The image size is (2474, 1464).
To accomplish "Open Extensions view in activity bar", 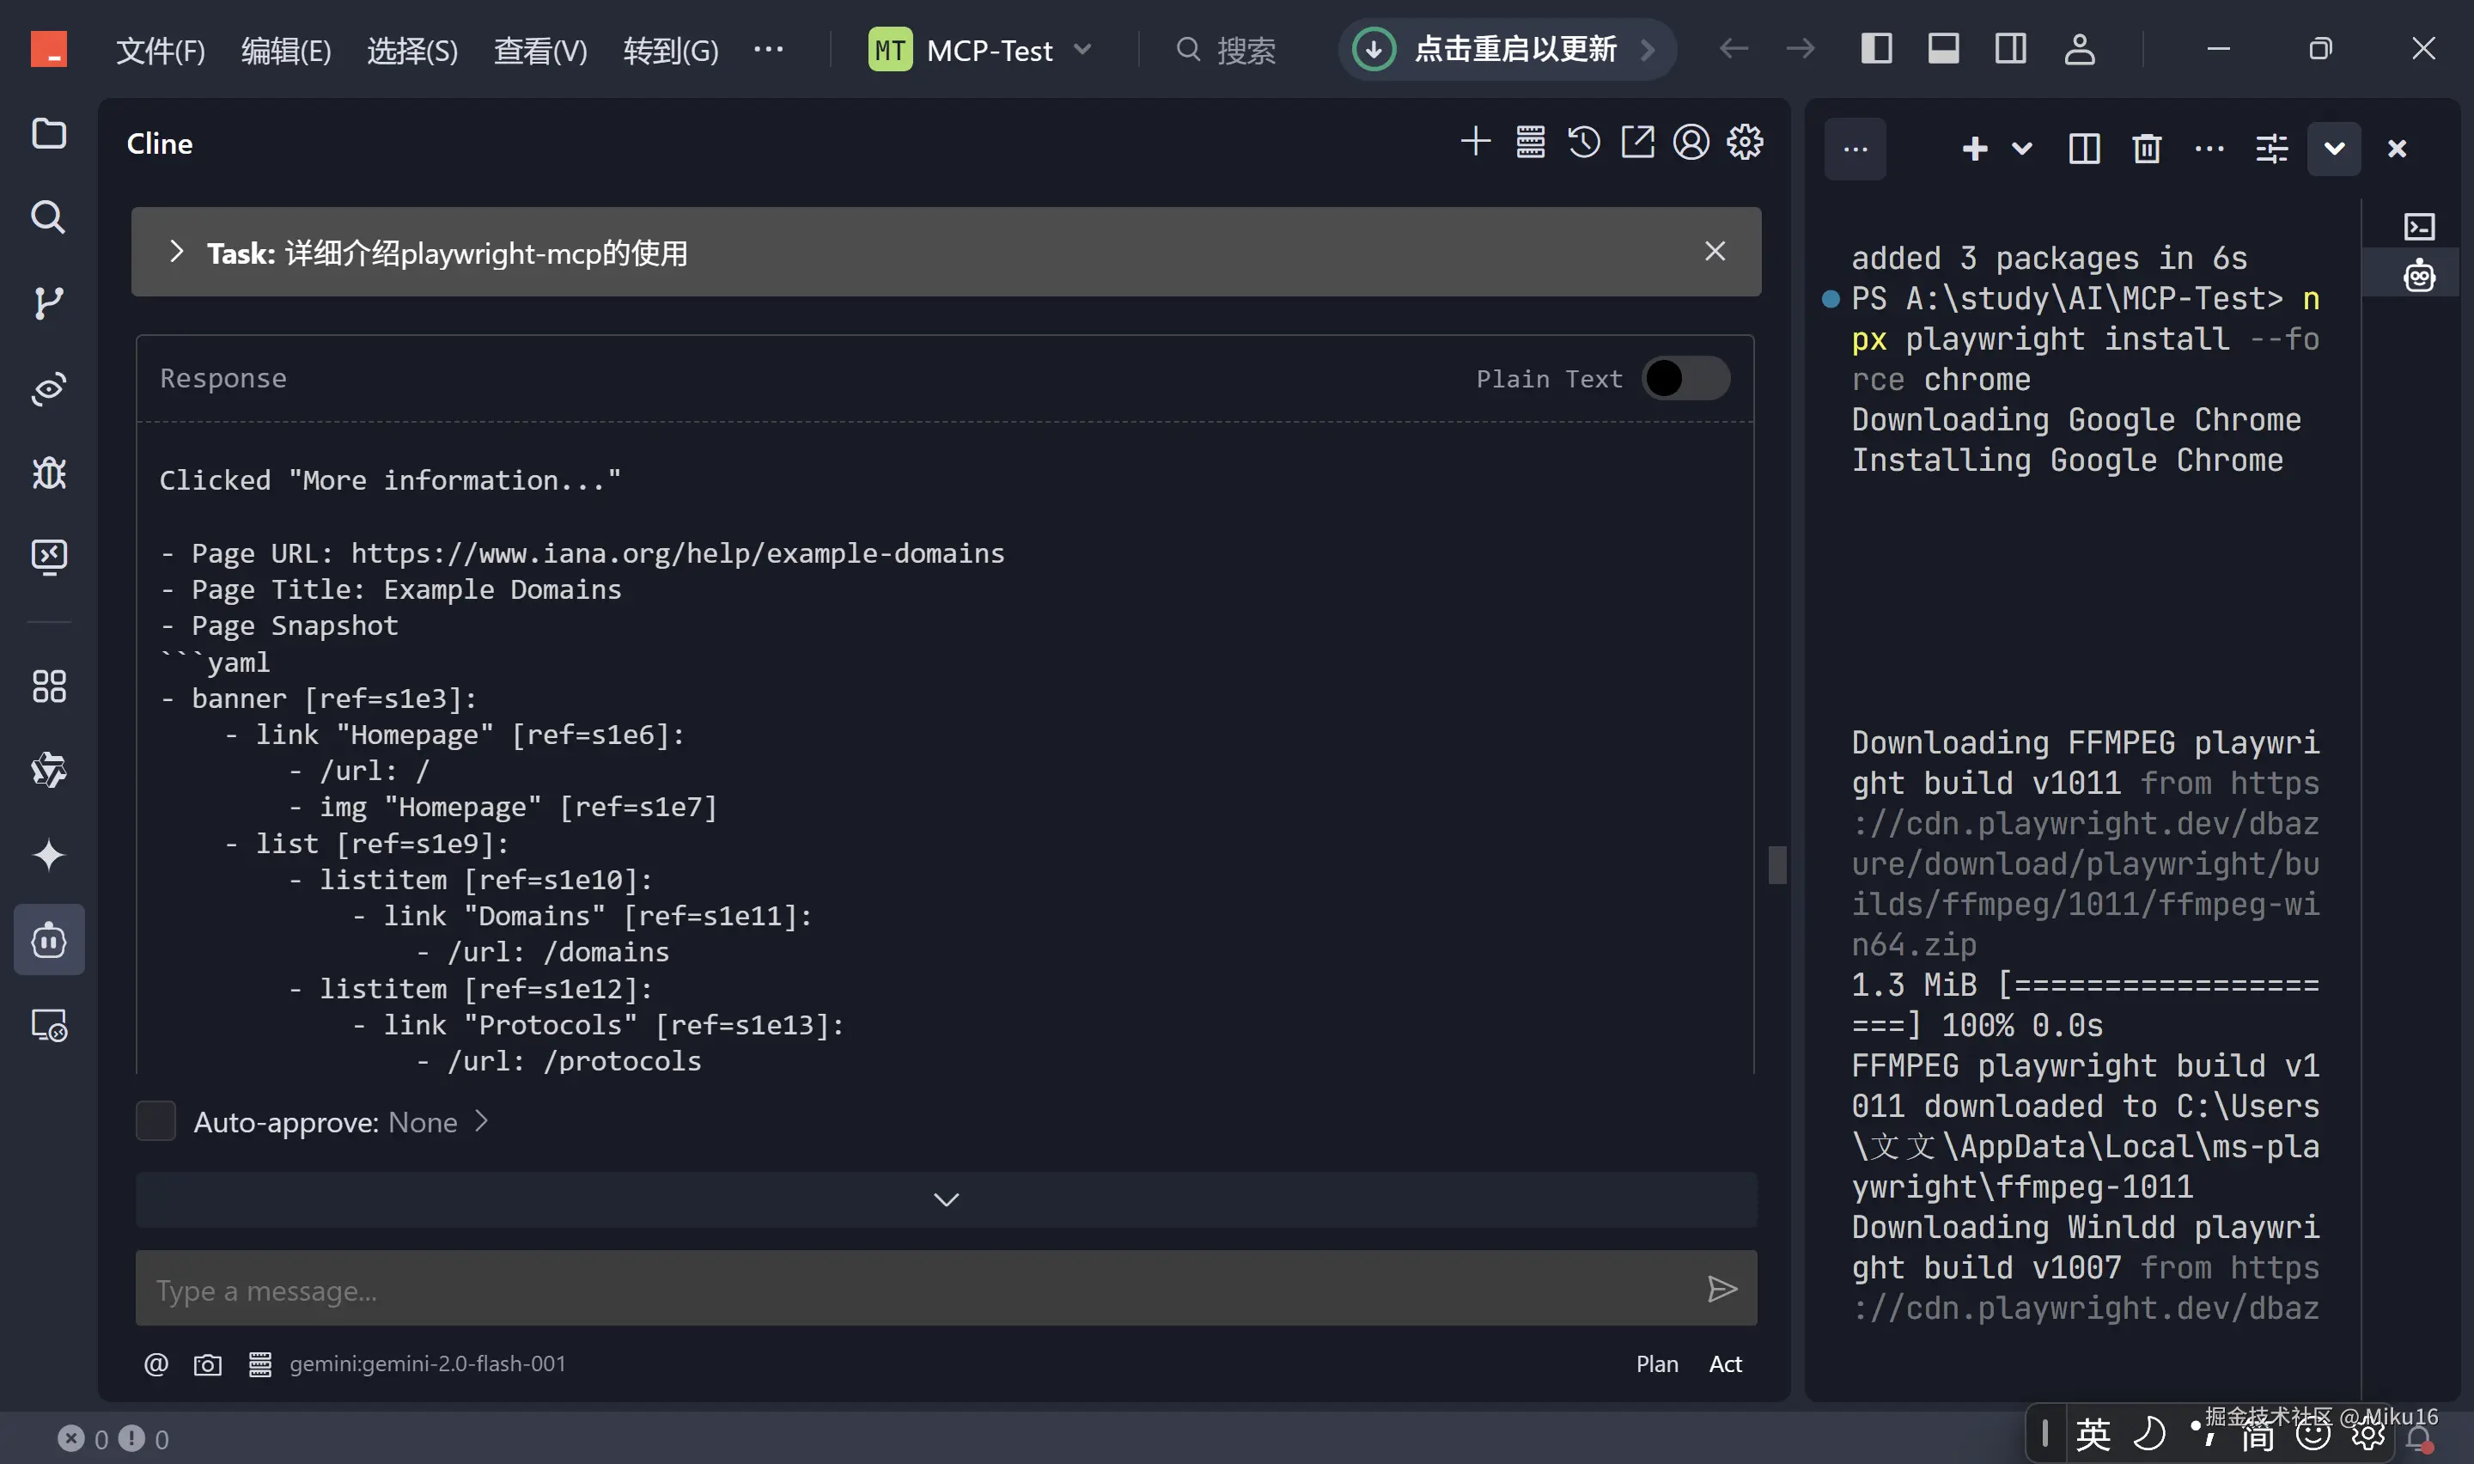I will coord(48,686).
